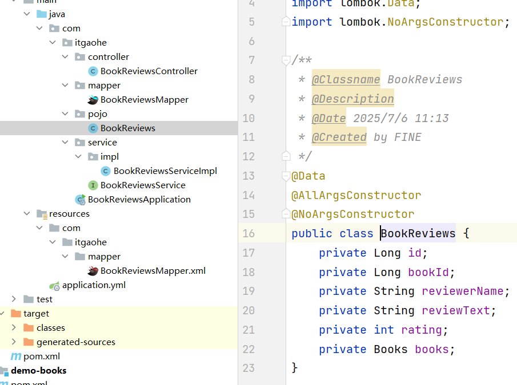Viewport: 517px width, 385px height.
Task: Click the reviewerName field on line 19
Action: click(x=462, y=291)
